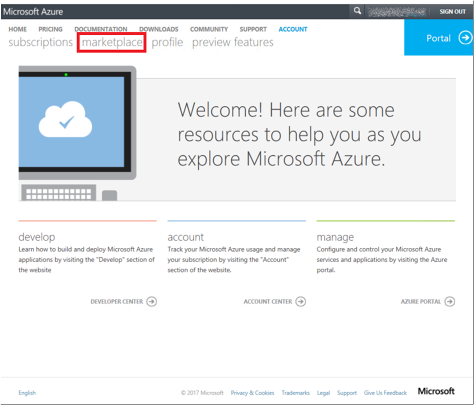Open the Privacy & Cookies link
Viewport: 474px width, 405px height.
[x=252, y=393]
